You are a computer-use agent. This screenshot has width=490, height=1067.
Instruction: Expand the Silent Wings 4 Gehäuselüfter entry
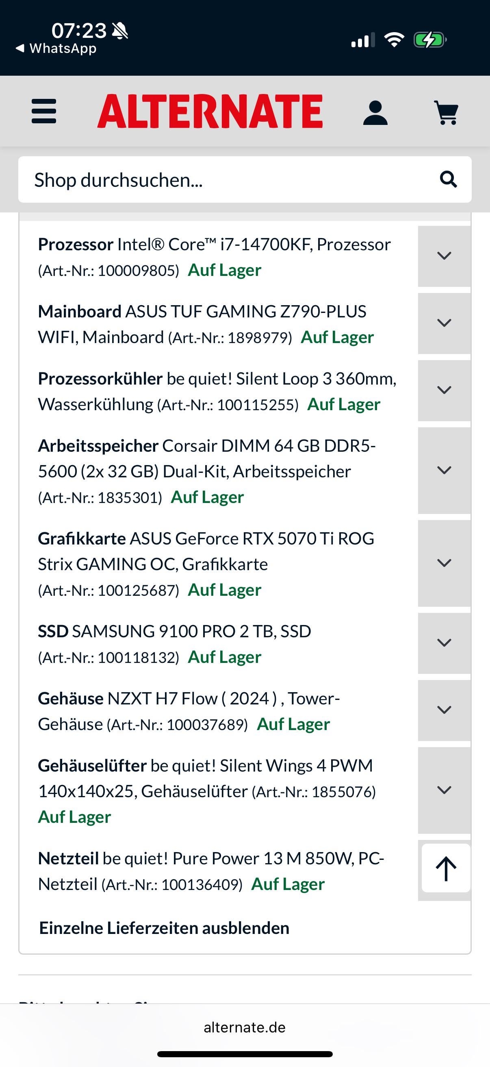click(444, 790)
